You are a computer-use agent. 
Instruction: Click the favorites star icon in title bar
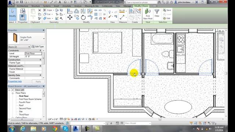pyautogui.click(x=171, y=2)
